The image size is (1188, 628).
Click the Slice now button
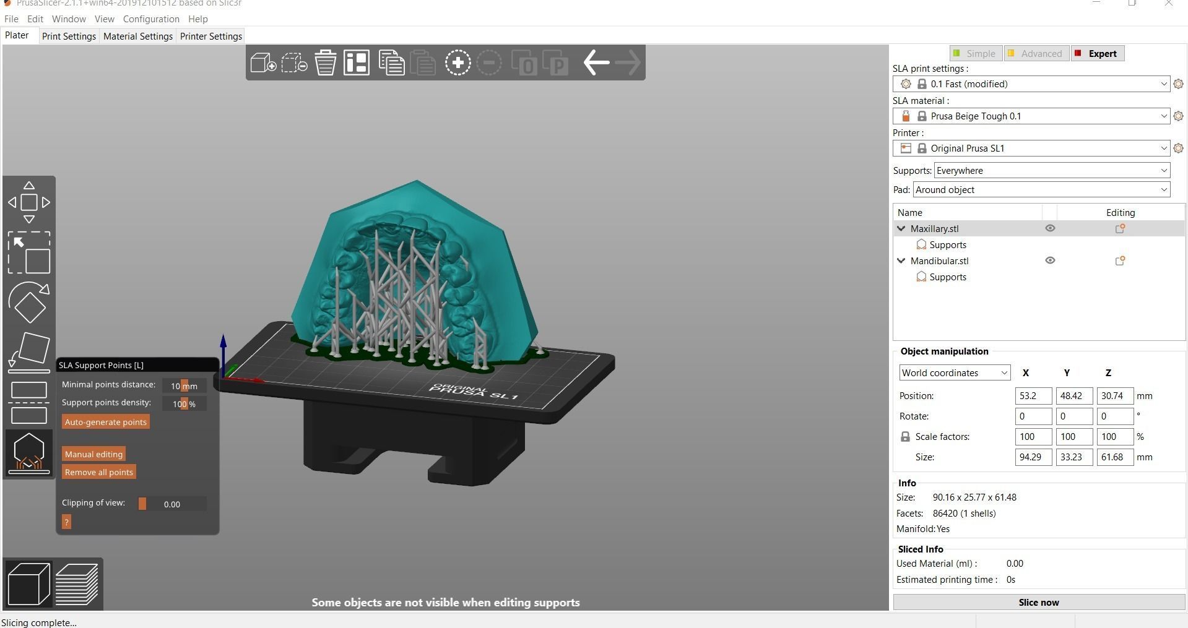point(1039,602)
